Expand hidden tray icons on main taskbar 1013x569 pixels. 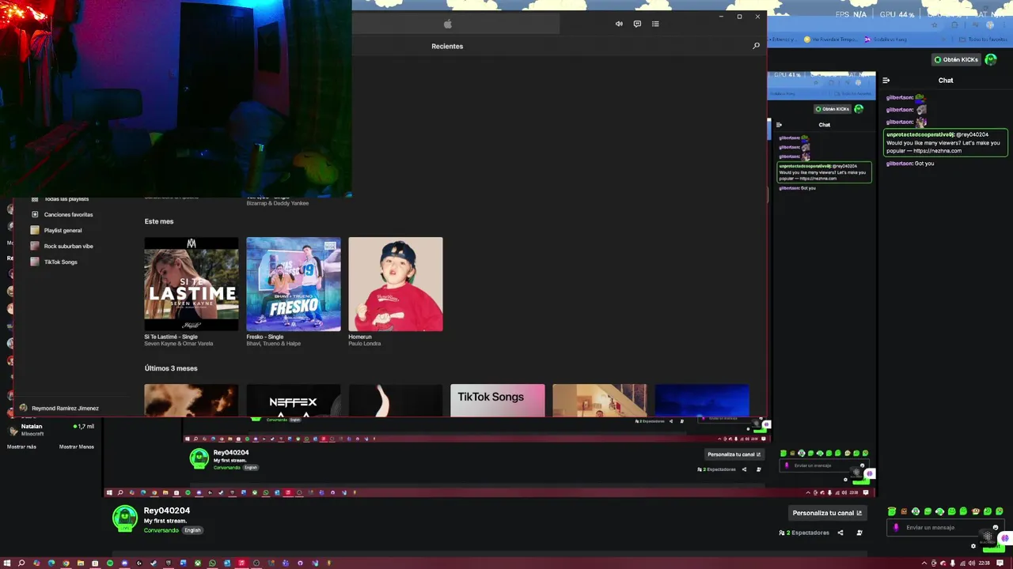[924, 563]
